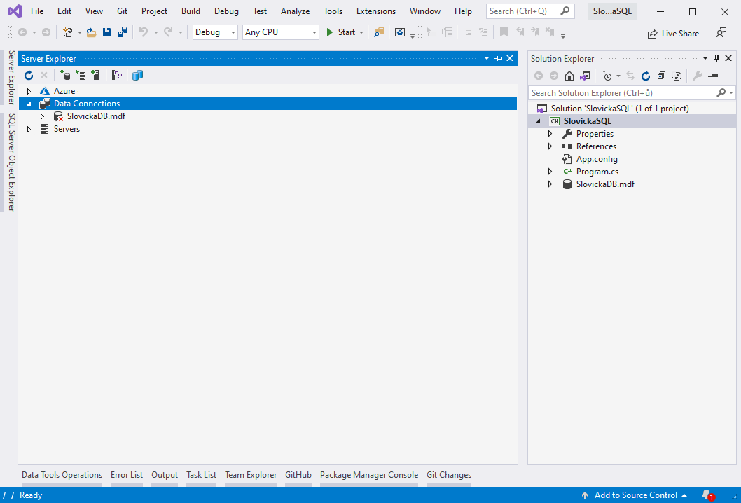Click the Find in Files icon
Viewport: 741px width, 503px height.
[378, 32]
